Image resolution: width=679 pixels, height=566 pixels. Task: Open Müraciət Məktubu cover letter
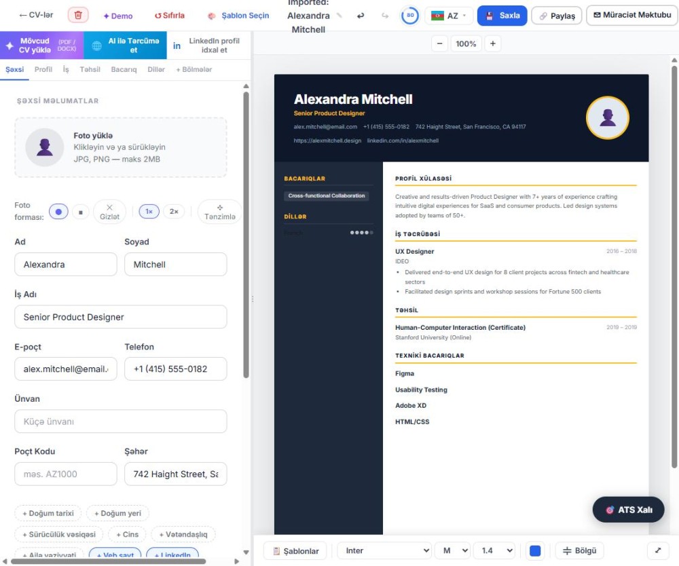coord(632,15)
